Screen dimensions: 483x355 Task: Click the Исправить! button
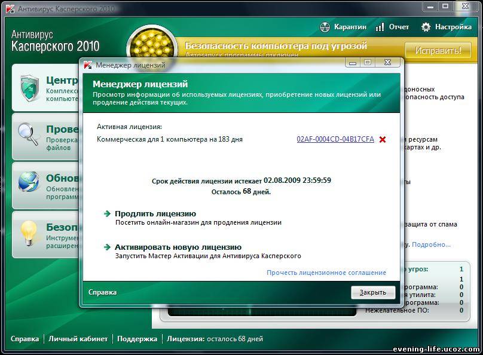point(438,50)
